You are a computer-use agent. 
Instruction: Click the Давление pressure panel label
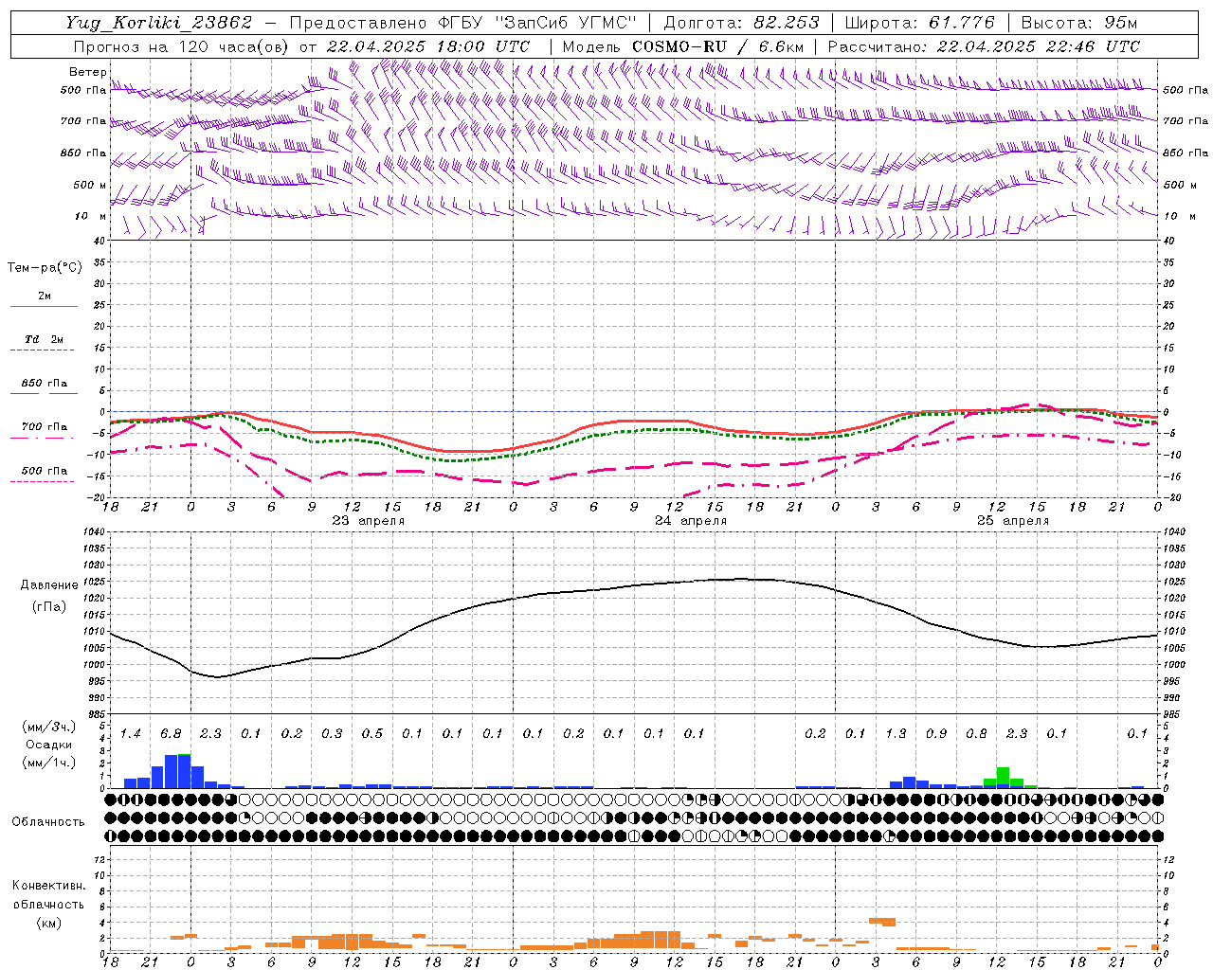click(x=49, y=585)
